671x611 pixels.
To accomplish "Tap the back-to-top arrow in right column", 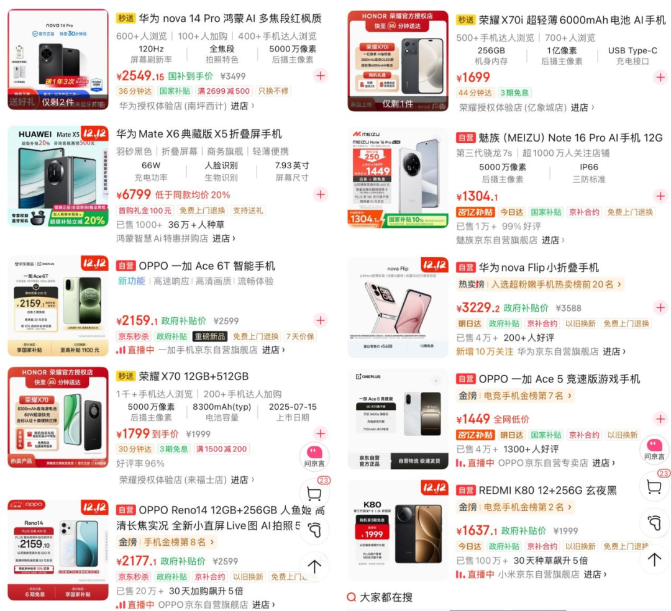I will (654, 559).
